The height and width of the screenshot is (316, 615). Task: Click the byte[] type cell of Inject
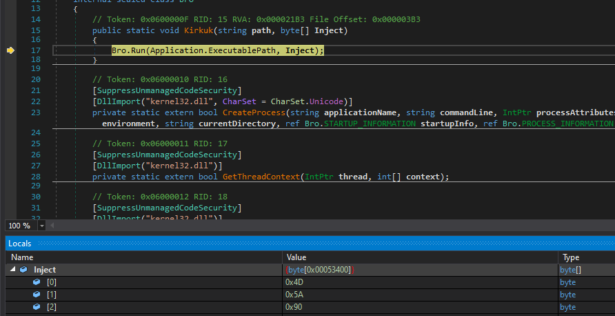tap(571, 270)
